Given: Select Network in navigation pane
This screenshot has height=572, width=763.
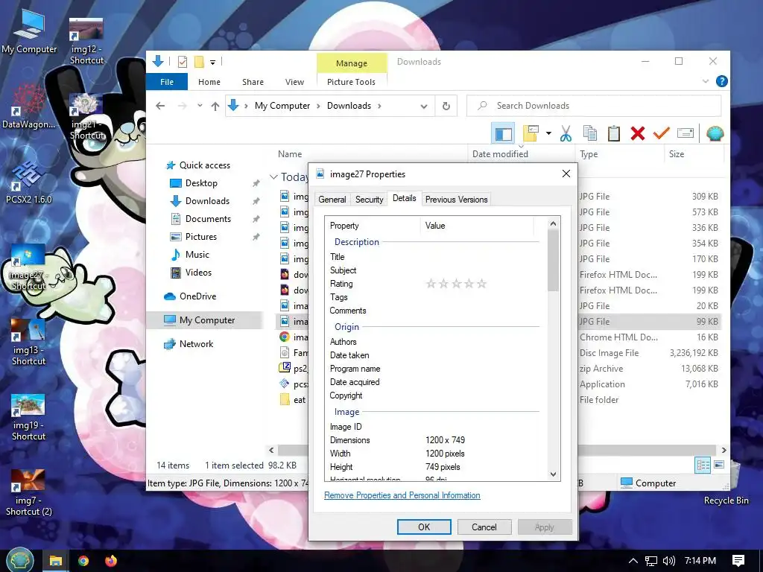Looking at the screenshot, I should click(196, 344).
